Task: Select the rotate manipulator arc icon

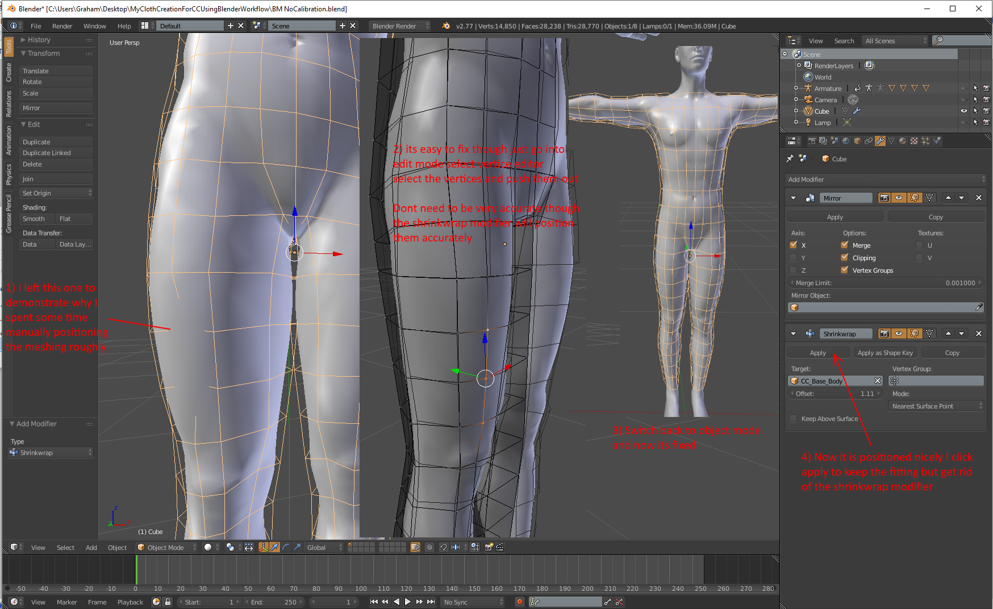Action: click(286, 547)
